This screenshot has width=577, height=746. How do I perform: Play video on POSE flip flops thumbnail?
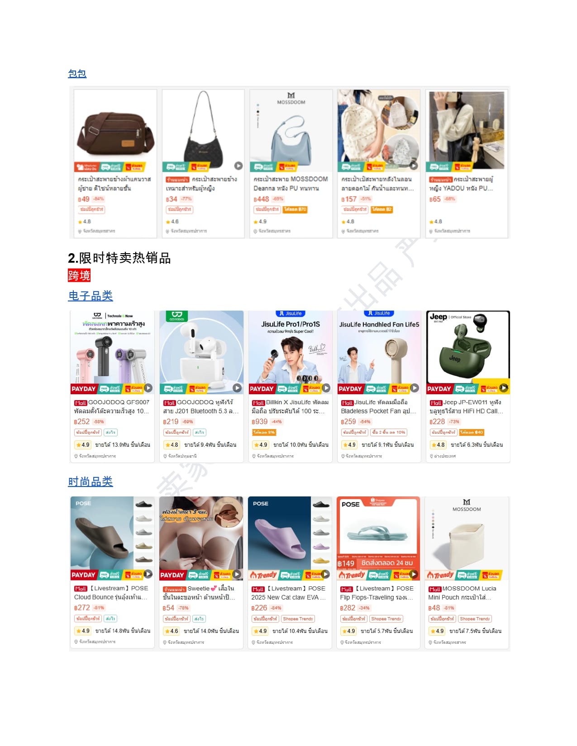click(x=414, y=574)
